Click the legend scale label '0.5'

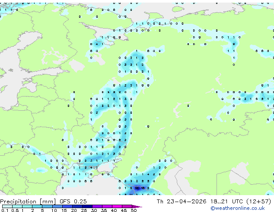[15, 210]
